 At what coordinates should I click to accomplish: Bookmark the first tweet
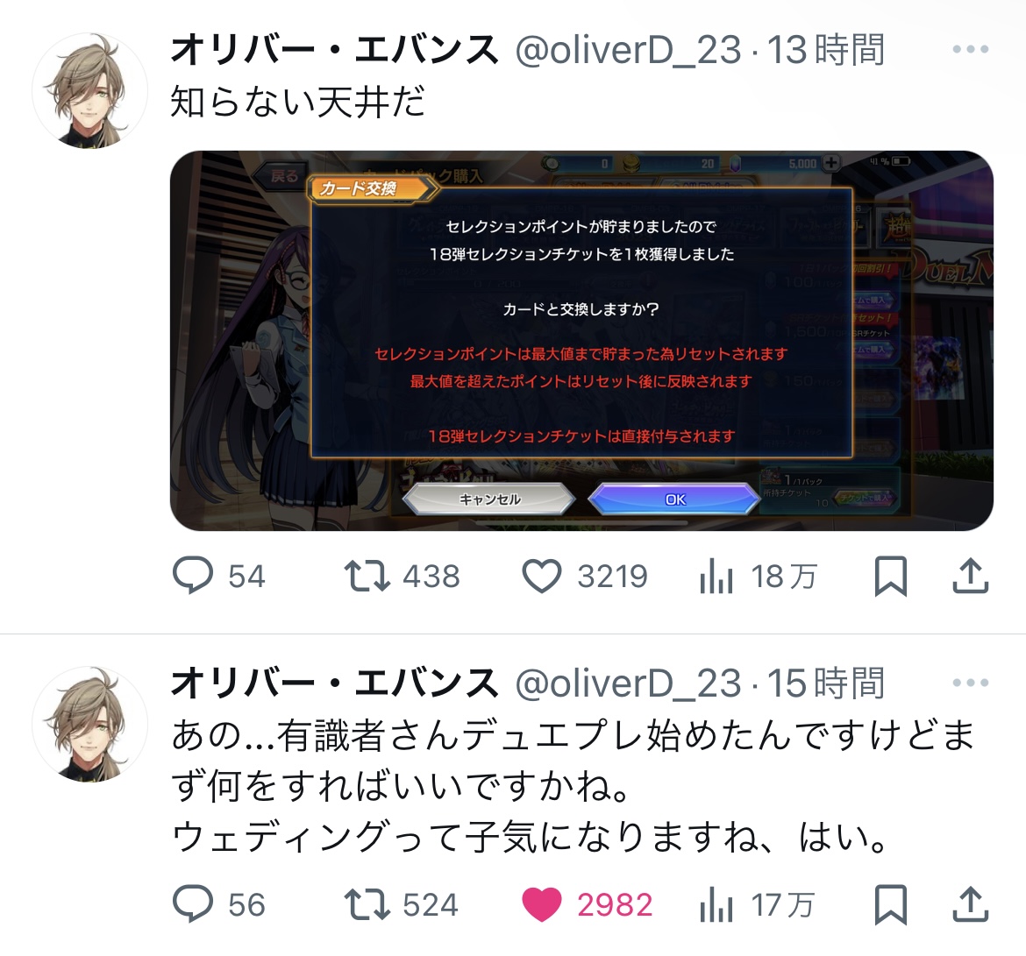[x=891, y=576]
